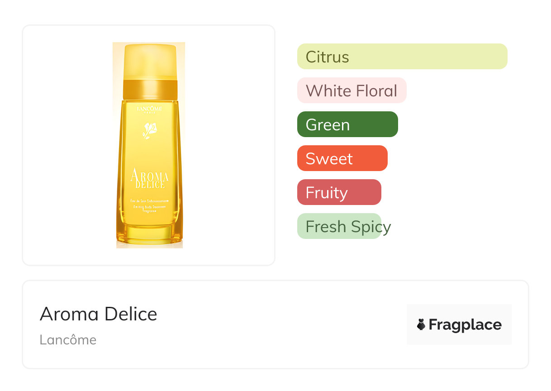Click the Lancôme brand name under the title

point(68,340)
